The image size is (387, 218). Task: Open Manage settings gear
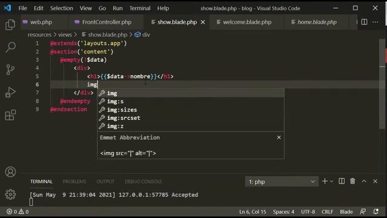(x=10, y=194)
